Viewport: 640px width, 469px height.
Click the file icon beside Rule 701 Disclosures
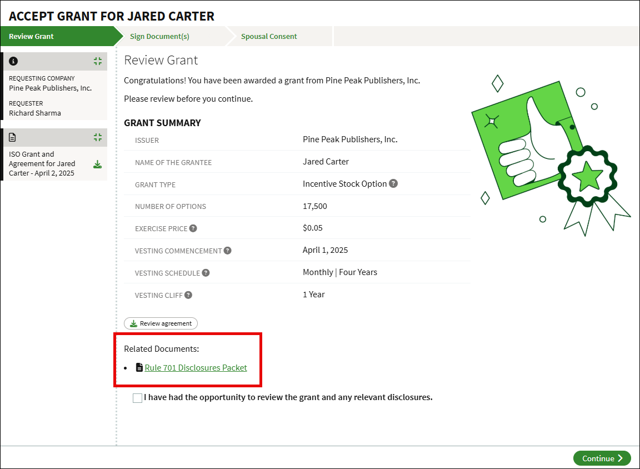pos(139,368)
